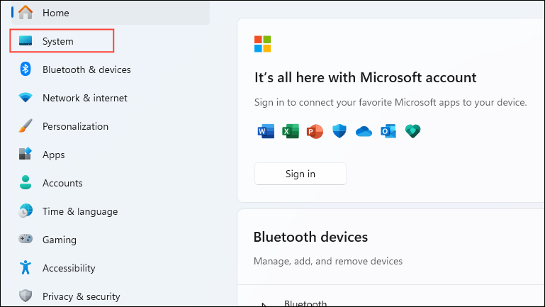Screen dimensions: 545x307
Task: Open Gaming settings via controller icon
Action: coord(26,240)
